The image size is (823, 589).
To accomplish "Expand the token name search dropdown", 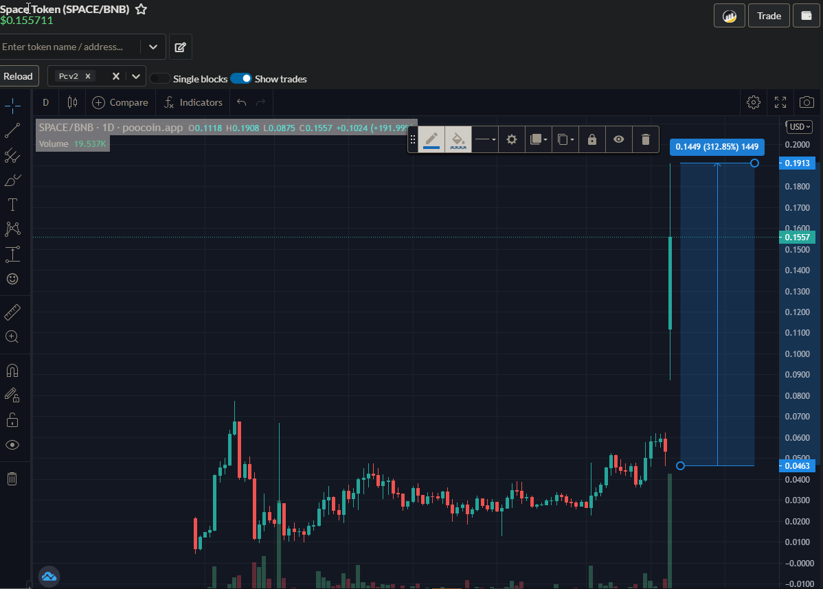I will click(x=153, y=47).
